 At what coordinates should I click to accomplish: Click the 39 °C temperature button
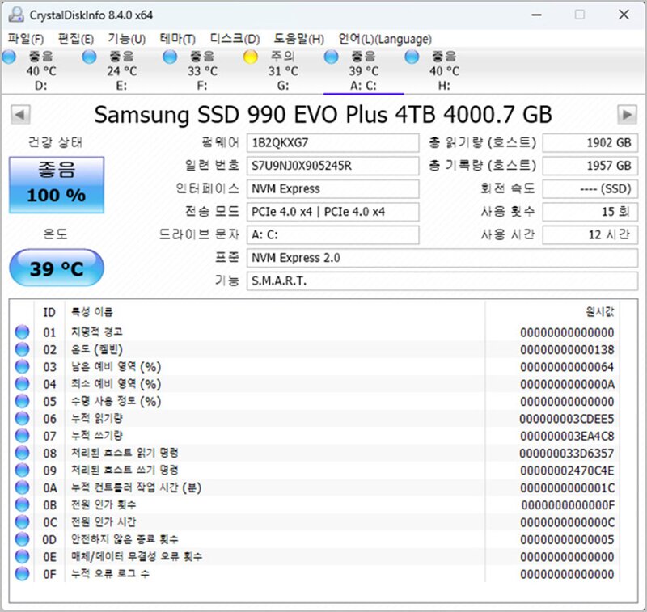(57, 268)
